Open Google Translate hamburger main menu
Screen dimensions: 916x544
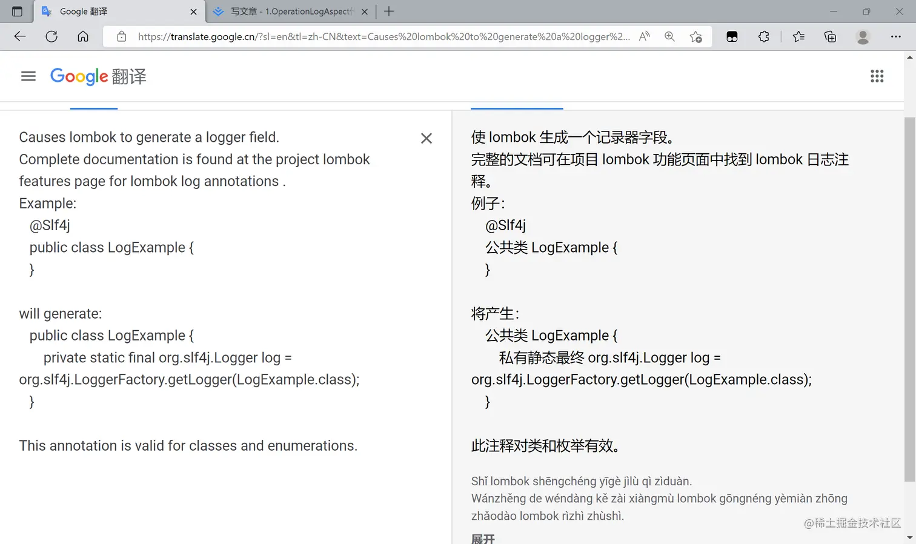tap(28, 76)
